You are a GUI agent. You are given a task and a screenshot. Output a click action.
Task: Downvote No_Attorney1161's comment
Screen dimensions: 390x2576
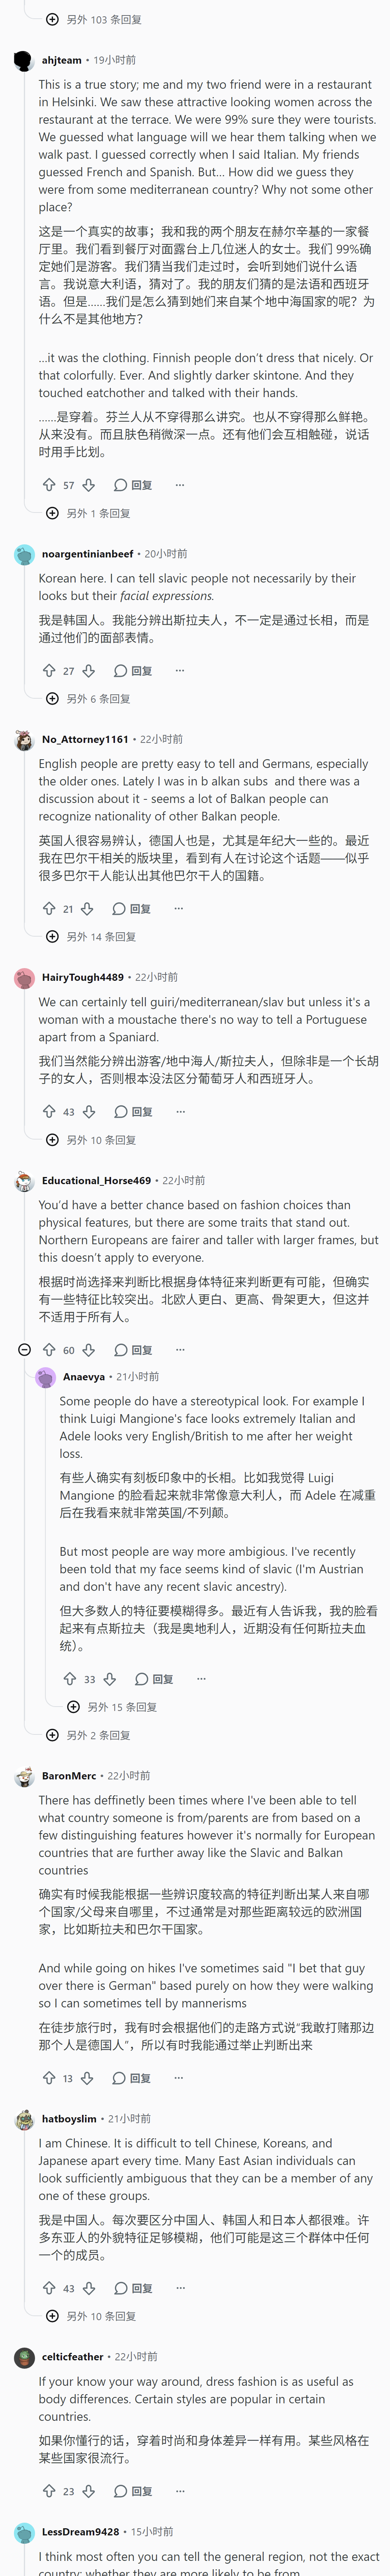(x=87, y=908)
